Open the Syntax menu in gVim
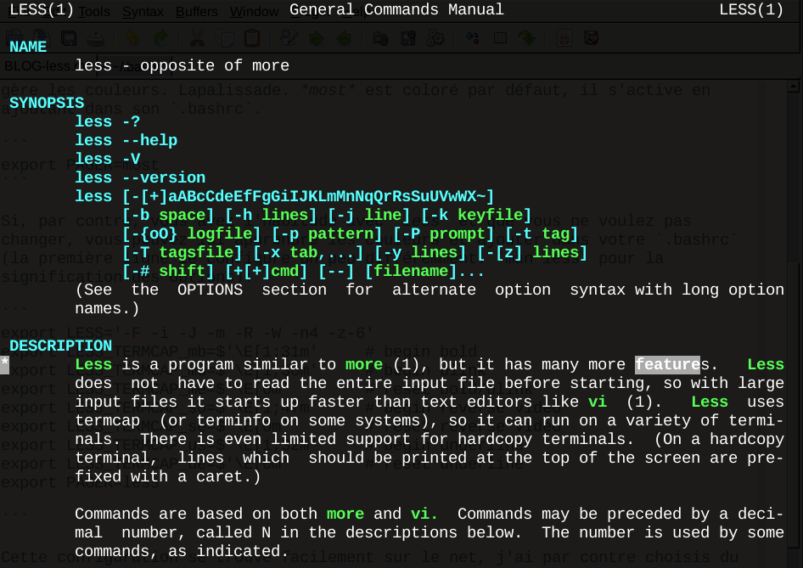The height and width of the screenshot is (568, 803). pyautogui.click(x=143, y=11)
